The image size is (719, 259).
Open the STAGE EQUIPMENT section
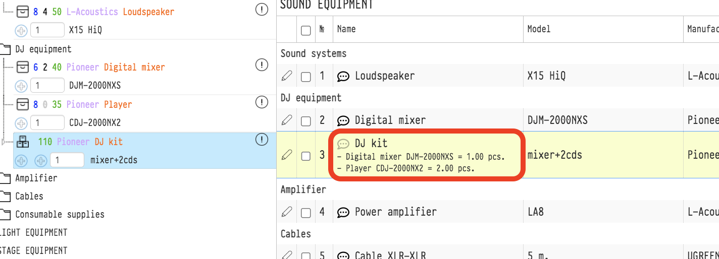(x=33, y=250)
